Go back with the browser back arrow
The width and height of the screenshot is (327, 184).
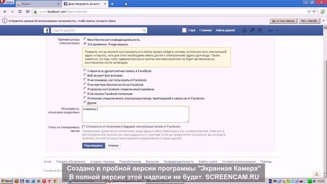[5, 12]
